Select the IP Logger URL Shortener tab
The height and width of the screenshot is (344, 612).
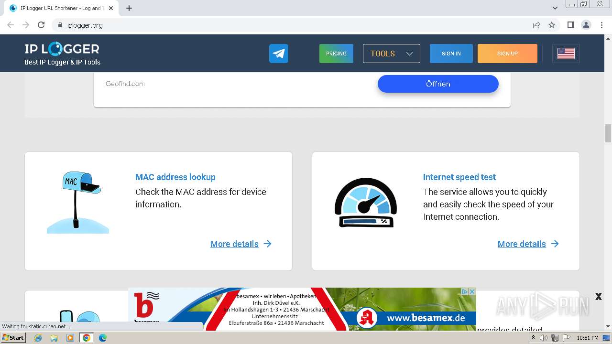tap(61, 8)
